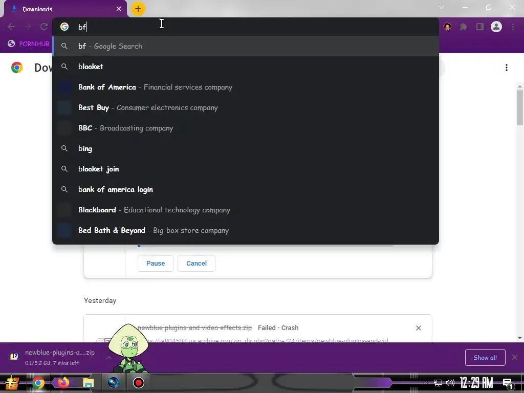
Task: Open the notification center icon
Action: [x=508, y=383]
